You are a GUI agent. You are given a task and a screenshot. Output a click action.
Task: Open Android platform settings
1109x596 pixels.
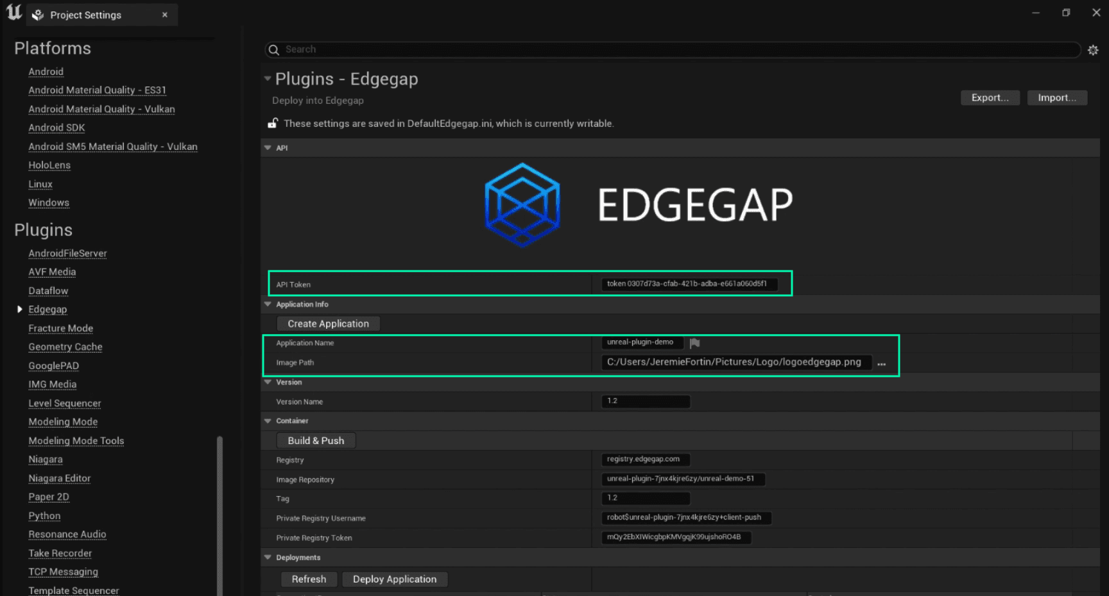point(46,72)
